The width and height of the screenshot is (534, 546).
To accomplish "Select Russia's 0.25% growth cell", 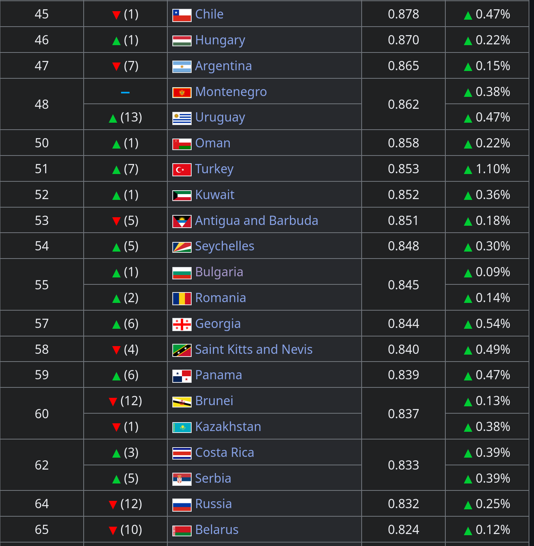I will (487, 504).
